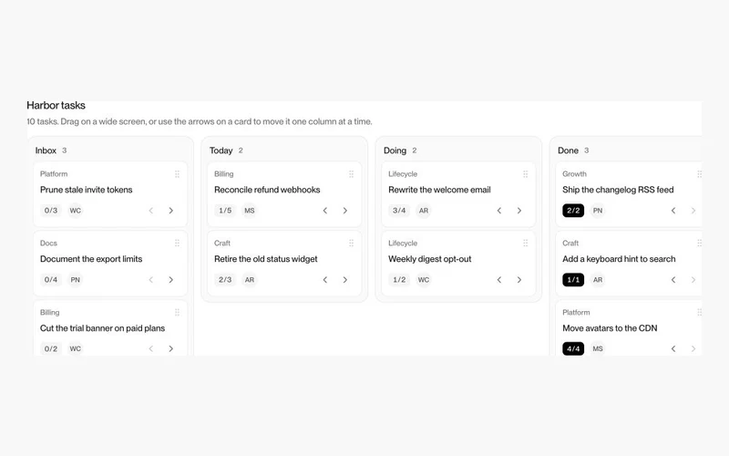Screen dimensions: 729x456
Task: Select the Doing column header
Action: (395, 150)
